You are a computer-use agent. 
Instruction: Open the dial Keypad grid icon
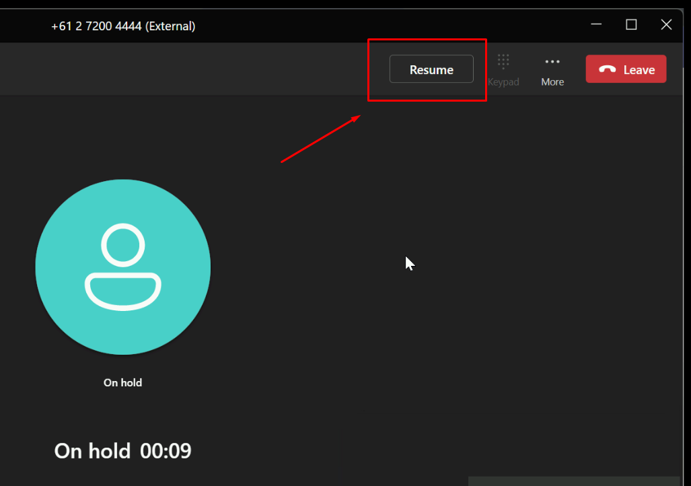coord(503,62)
